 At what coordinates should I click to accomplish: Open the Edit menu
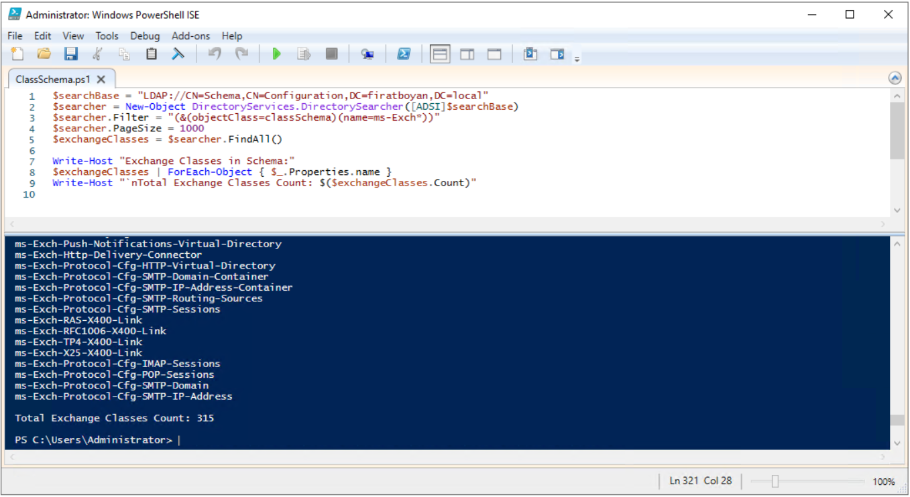click(43, 36)
